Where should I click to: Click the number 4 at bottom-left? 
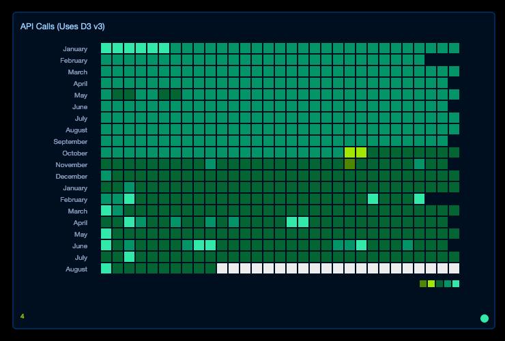point(22,316)
